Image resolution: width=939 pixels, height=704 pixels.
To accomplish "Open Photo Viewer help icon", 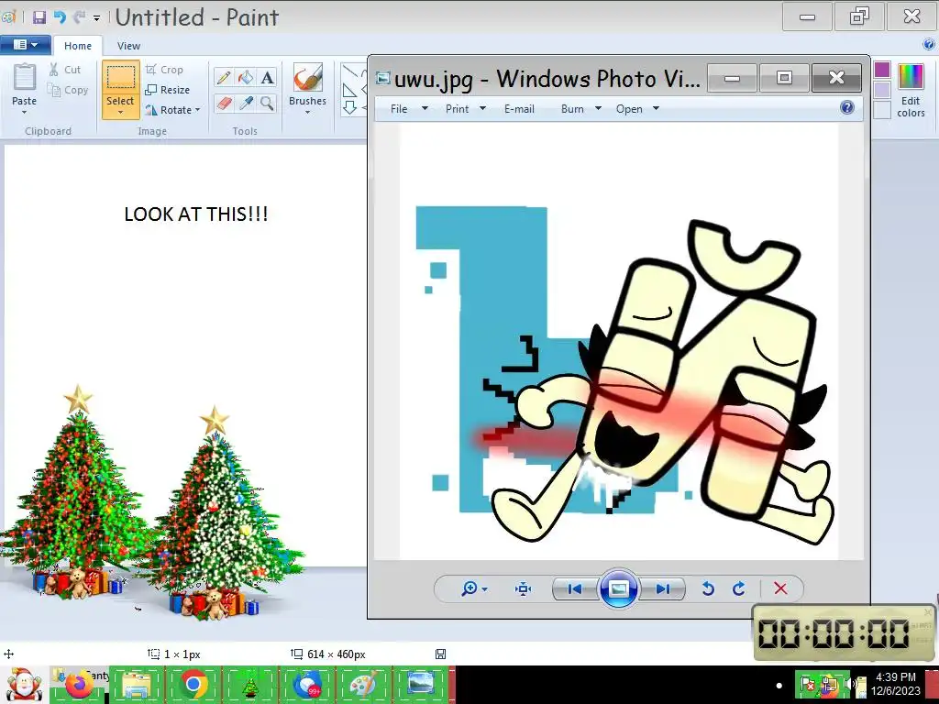I will (x=846, y=108).
